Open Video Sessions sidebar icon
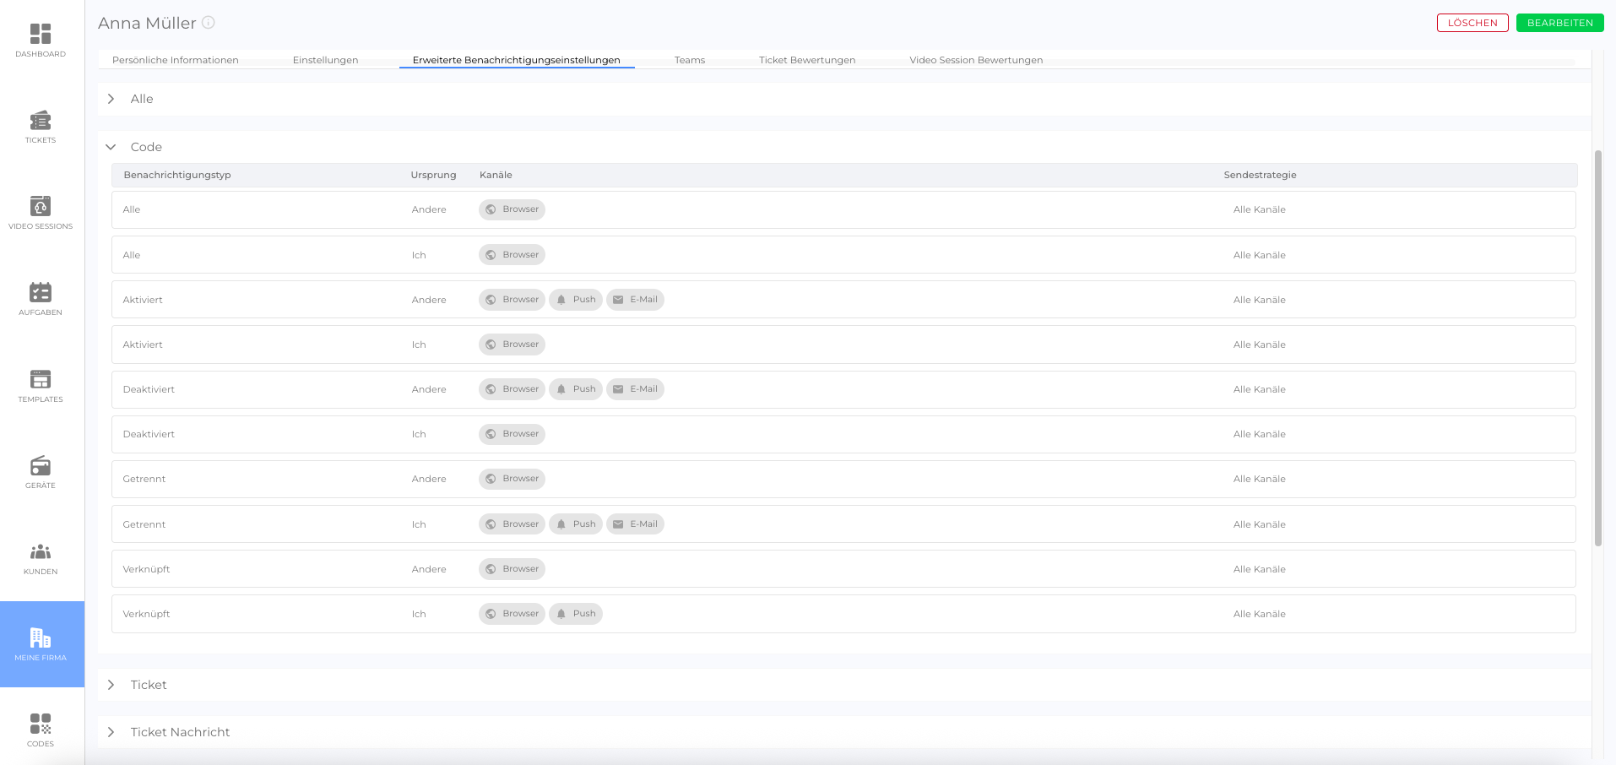 41,213
